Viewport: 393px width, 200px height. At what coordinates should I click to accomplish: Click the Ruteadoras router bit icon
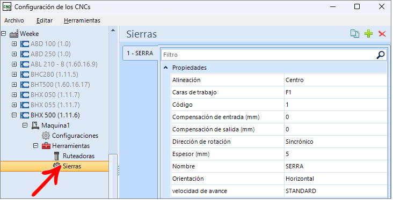[x=57, y=156]
